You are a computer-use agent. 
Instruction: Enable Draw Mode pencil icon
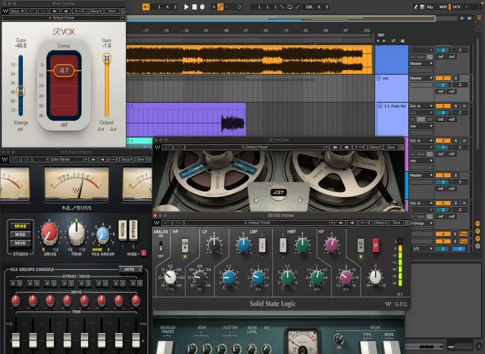416,7
